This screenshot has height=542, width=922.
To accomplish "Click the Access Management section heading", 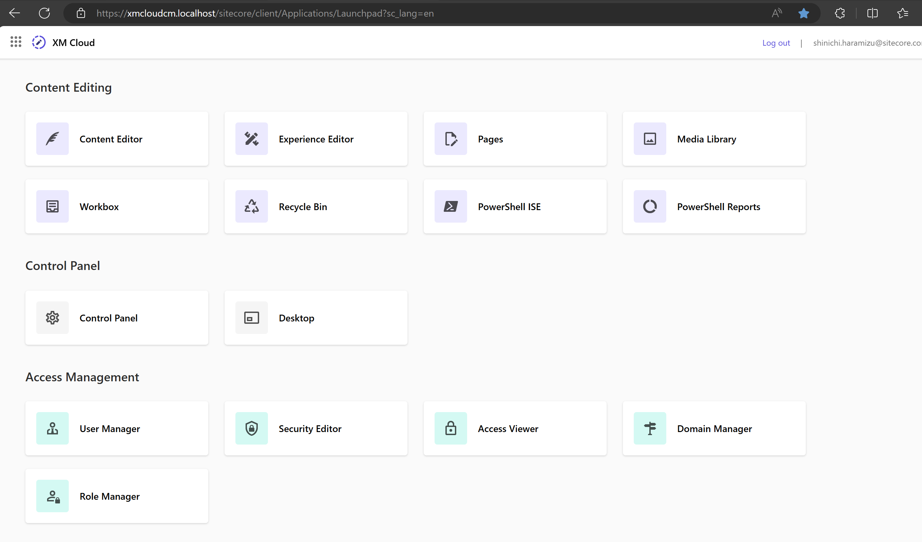I will click(82, 377).
